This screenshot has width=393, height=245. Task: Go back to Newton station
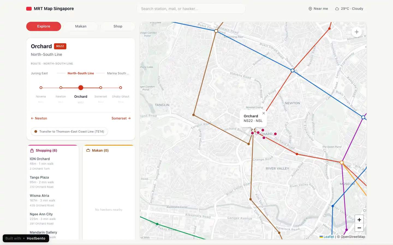click(x=39, y=118)
